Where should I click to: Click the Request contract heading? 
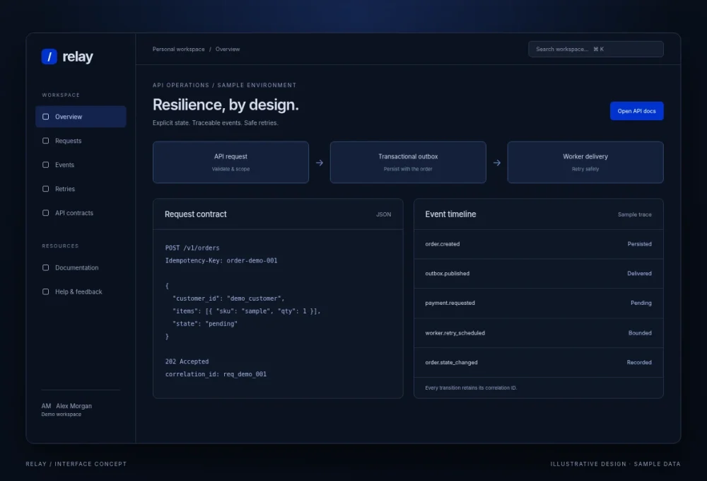(x=195, y=214)
